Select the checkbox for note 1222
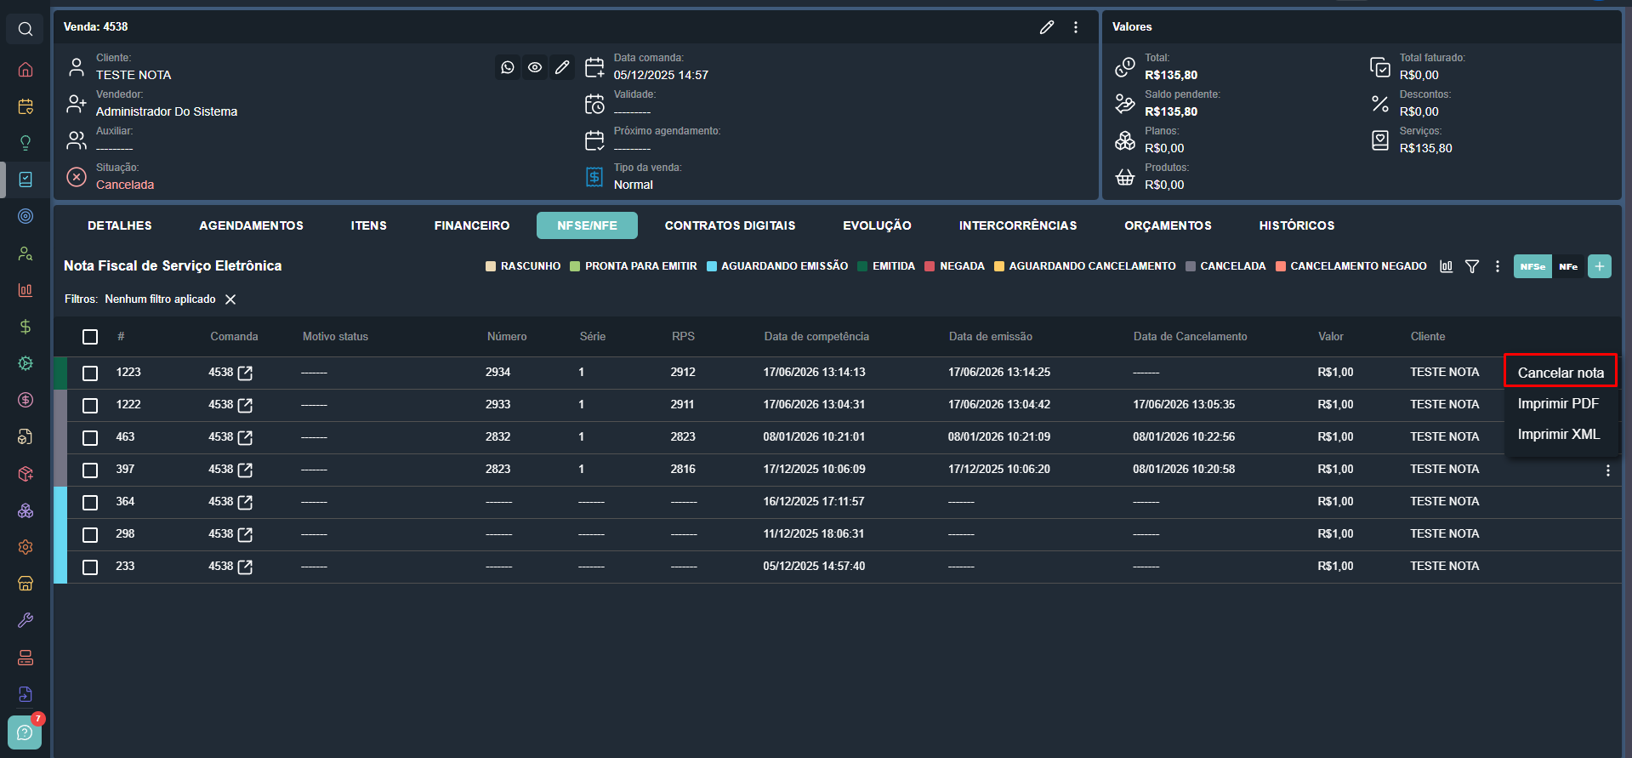Viewport: 1632px width, 758px height. [x=90, y=405]
